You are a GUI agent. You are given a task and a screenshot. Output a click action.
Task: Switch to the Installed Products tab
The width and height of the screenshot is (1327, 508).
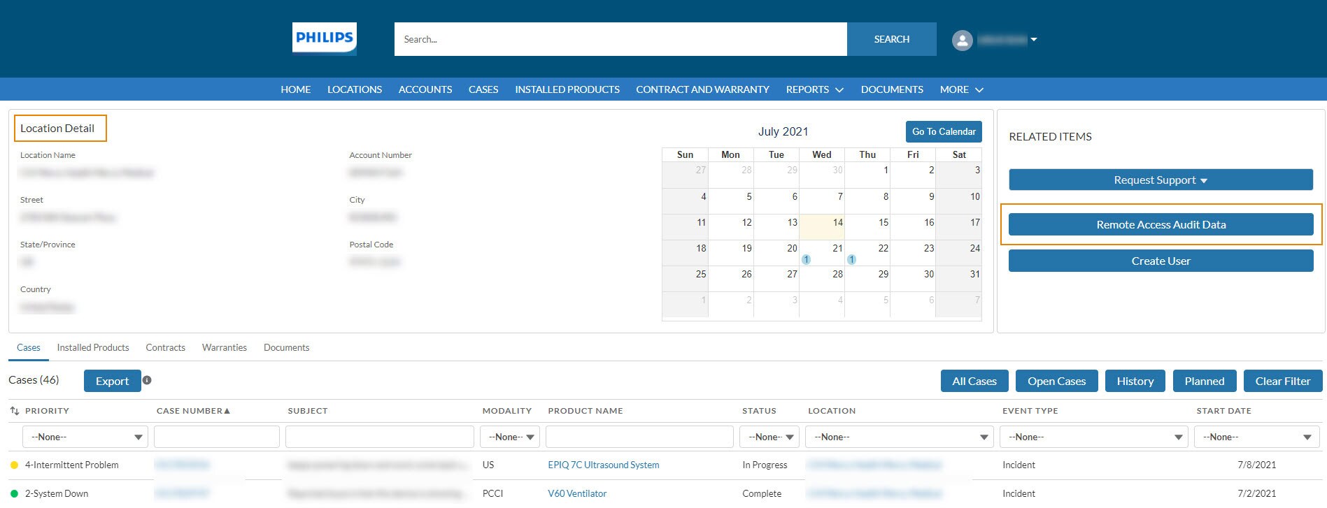coord(93,347)
